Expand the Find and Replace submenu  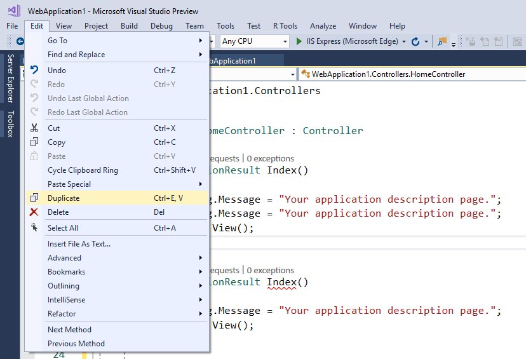coord(116,55)
